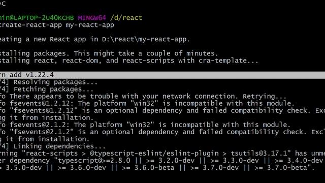Click the 'fsevents@1.2.12: The platform' line
The height and width of the screenshot is (183, 325).
(147, 103)
